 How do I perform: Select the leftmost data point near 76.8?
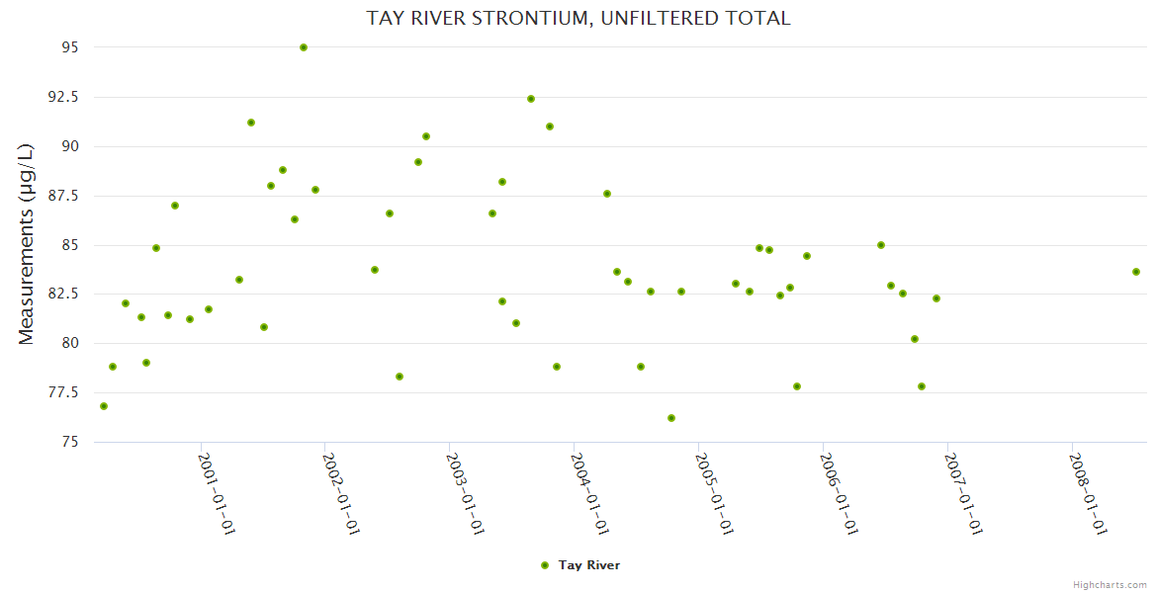pos(104,406)
